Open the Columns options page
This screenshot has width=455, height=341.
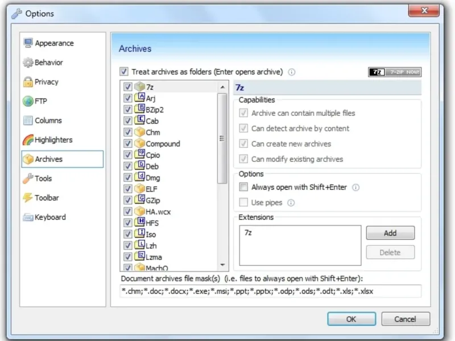(62, 120)
